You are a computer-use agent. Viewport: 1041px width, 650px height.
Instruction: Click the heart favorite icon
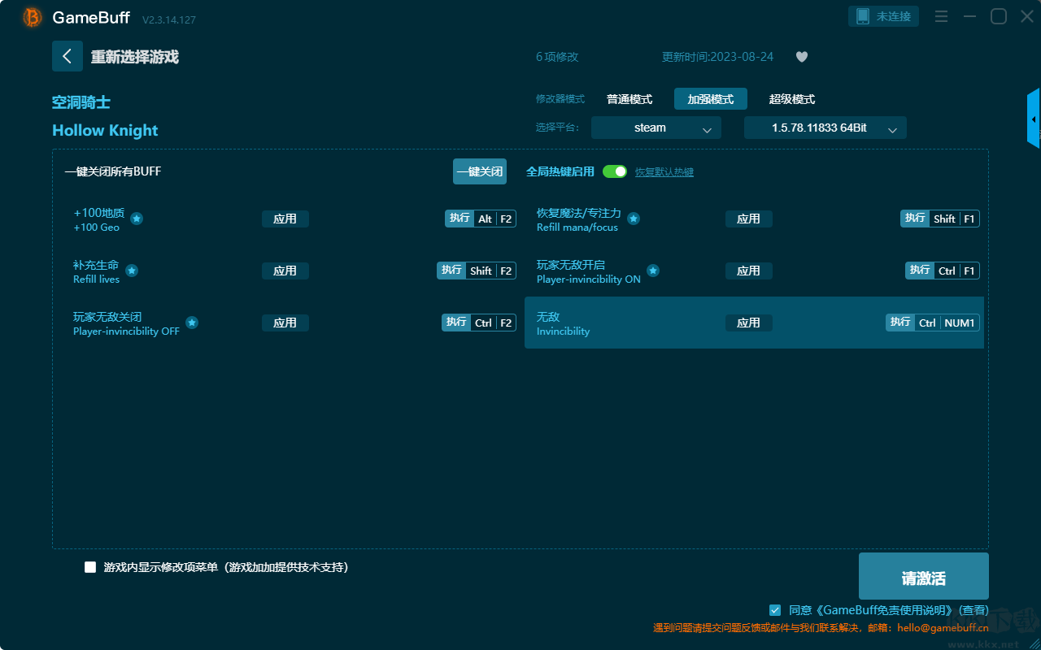[801, 57]
